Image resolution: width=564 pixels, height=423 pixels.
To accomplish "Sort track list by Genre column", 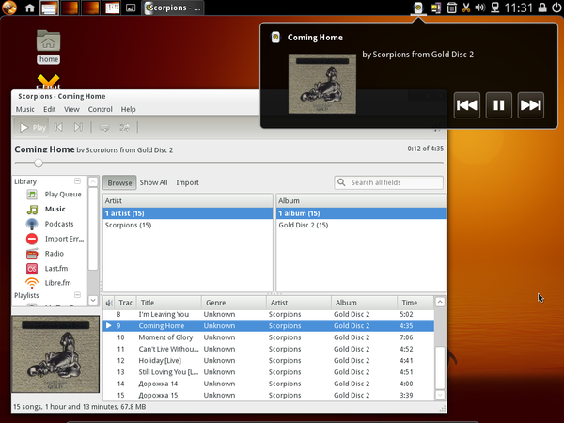I will pos(234,303).
